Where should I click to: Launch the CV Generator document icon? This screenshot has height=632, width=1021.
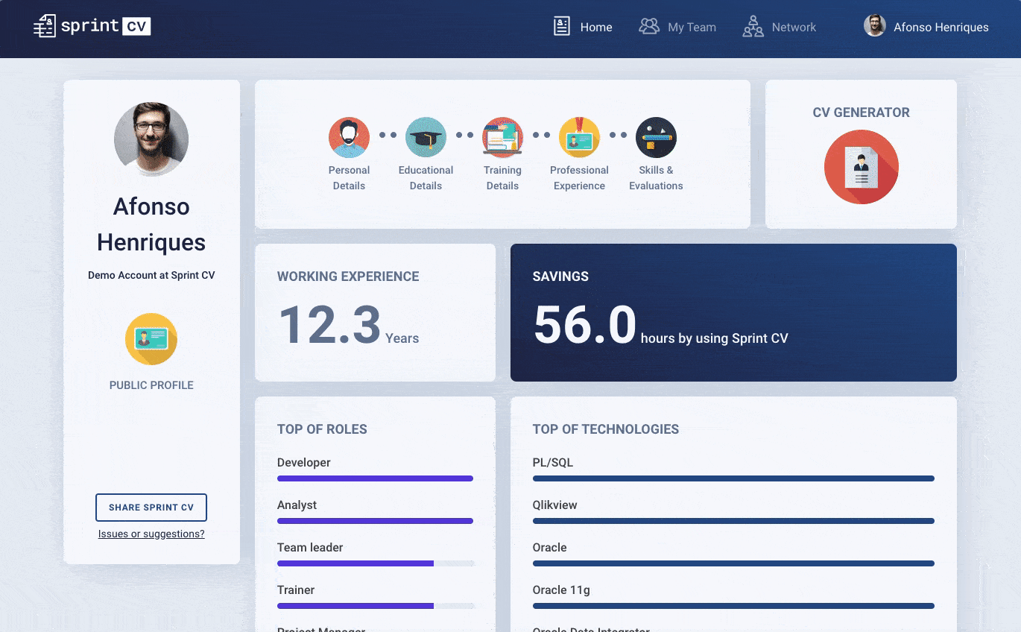click(861, 167)
